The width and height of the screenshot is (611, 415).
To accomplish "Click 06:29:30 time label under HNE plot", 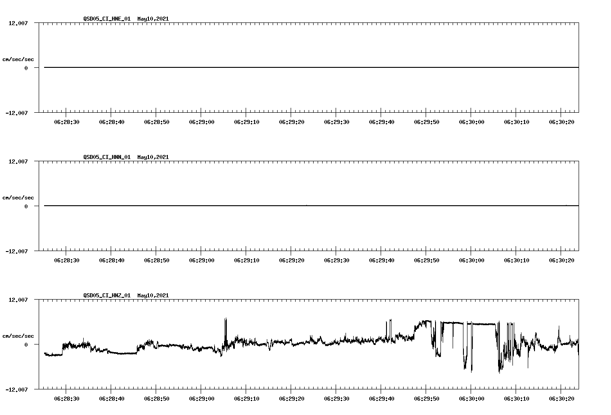I will click(337, 122).
